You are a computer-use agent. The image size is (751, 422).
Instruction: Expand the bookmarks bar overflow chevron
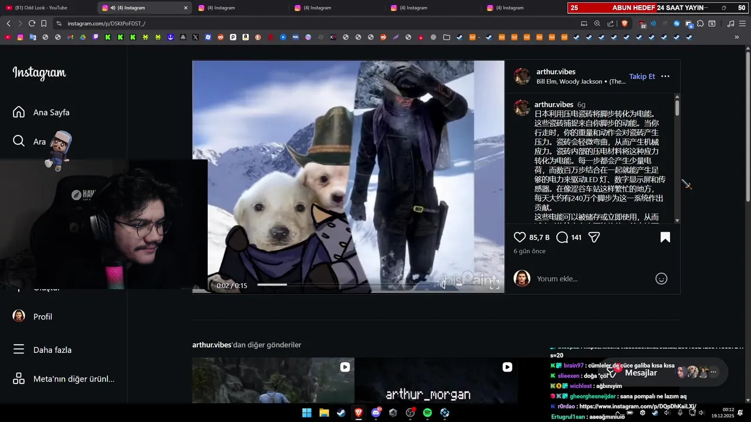pos(737,37)
